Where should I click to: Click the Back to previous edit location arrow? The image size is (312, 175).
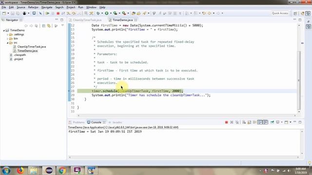pos(209,13)
